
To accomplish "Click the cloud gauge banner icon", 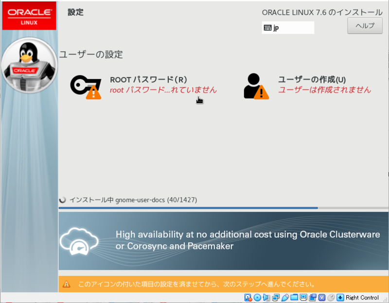I will (x=79, y=241).
